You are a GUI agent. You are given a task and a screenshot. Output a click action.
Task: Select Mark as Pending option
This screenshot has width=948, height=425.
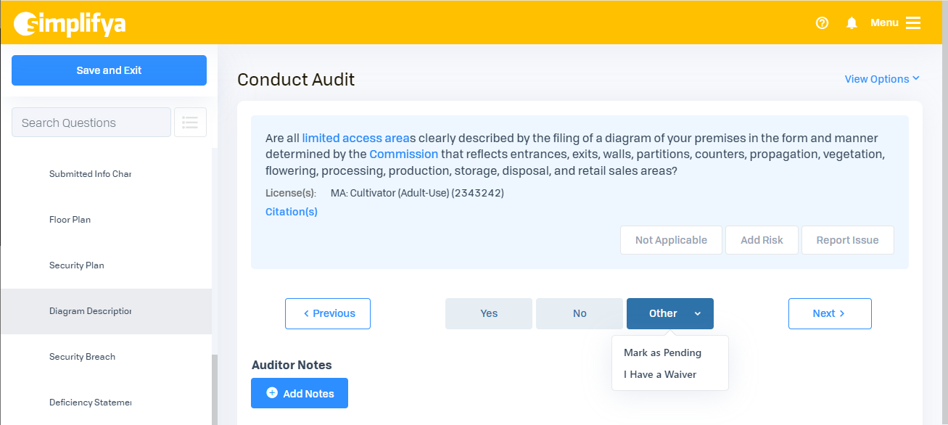click(x=662, y=352)
